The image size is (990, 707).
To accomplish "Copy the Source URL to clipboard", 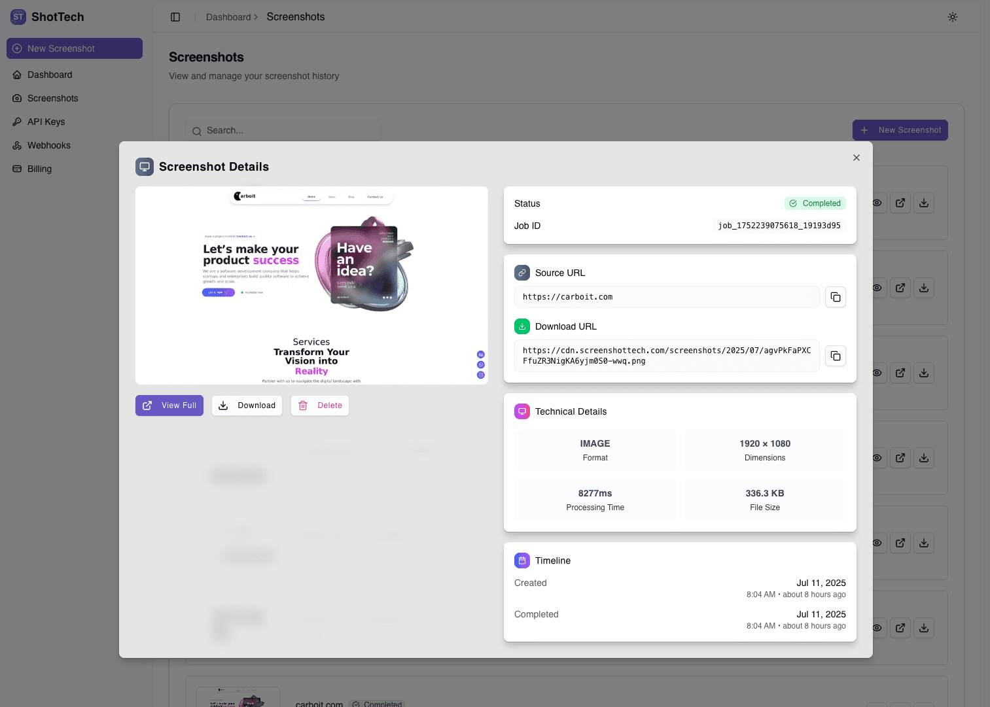I will (x=836, y=297).
